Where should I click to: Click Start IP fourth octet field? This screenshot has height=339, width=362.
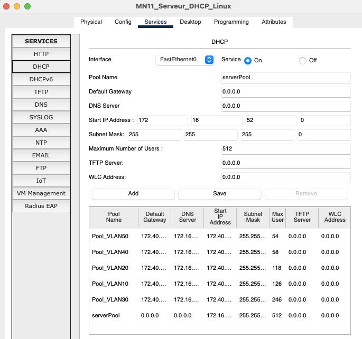325,120
